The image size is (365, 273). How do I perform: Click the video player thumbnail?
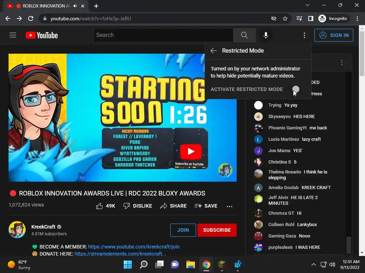click(x=123, y=118)
